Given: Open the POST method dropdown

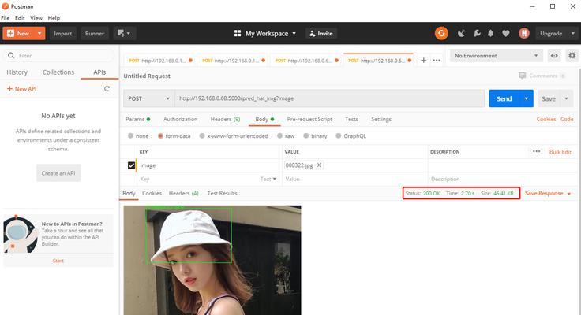Looking at the screenshot, I should [x=148, y=98].
